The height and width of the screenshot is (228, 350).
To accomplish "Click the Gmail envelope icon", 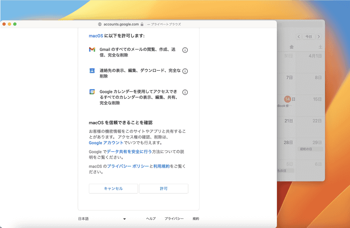I will (x=92, y=50).
